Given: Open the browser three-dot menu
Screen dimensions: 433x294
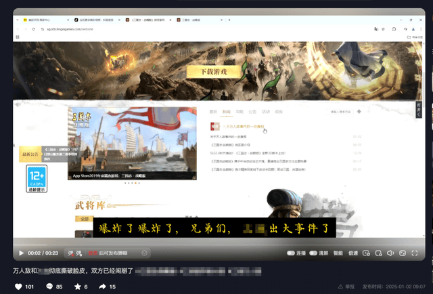Looking at the screenshot, I should [x=421, y=29].
